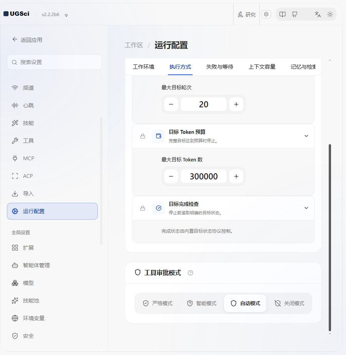Click sidebar vertical scrollbar
The height and width of the screenshot is (355, 346).
click(x=101, y=181)
